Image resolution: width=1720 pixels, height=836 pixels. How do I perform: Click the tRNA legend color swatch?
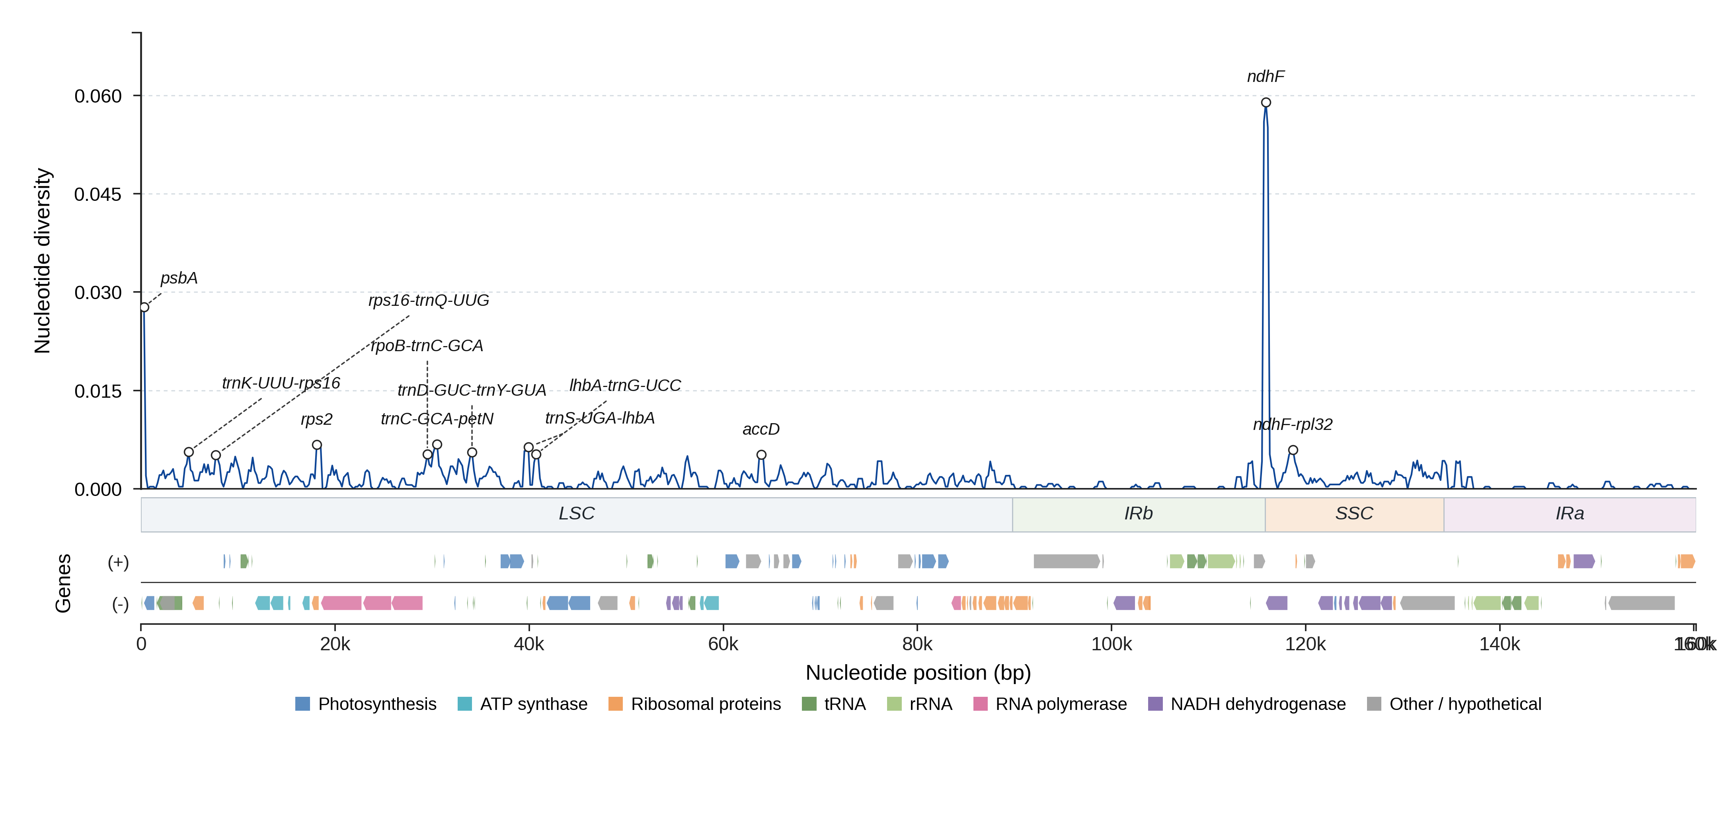pyautogui.click(x=809, y=704)
